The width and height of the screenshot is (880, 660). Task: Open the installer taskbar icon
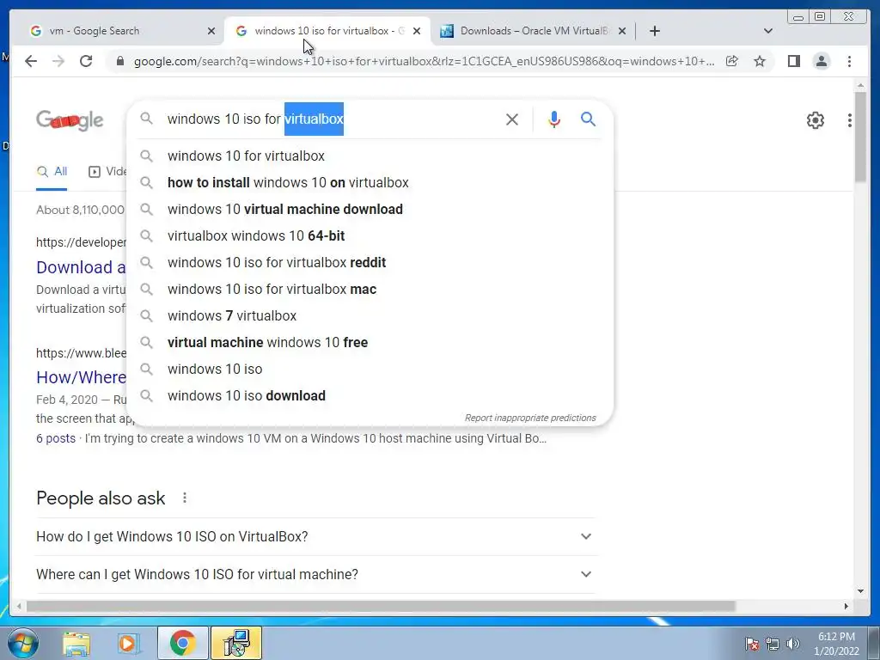(236, 643)
